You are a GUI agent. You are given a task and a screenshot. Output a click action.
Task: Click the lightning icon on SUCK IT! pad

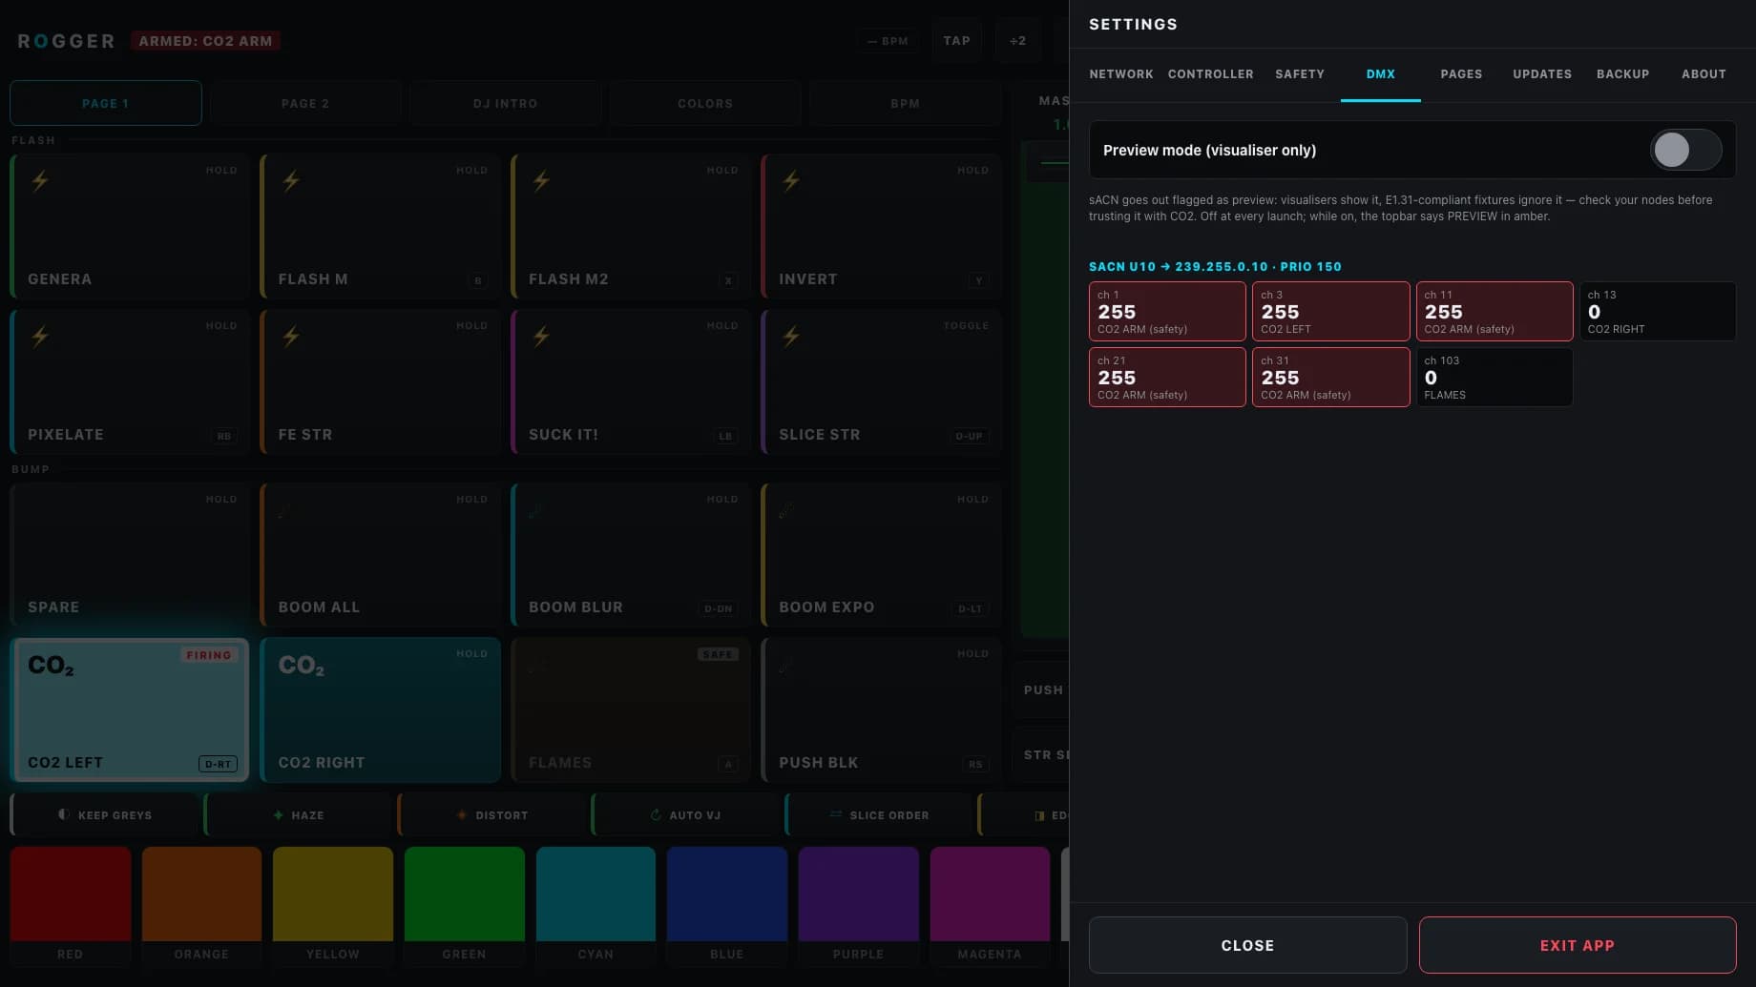pyautogui.click(x=541, y=336)
